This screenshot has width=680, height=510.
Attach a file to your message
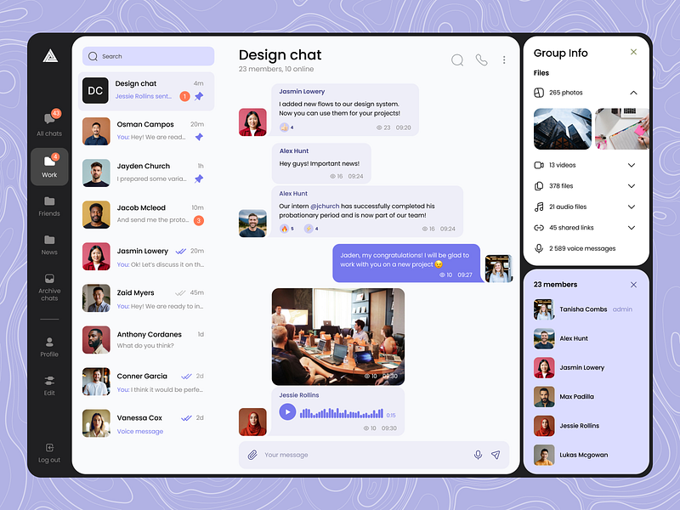252,455
